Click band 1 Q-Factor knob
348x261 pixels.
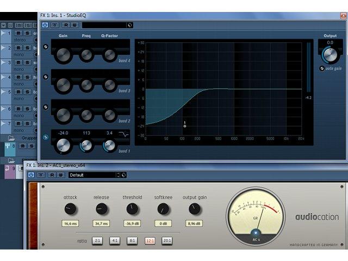point(110,145)
